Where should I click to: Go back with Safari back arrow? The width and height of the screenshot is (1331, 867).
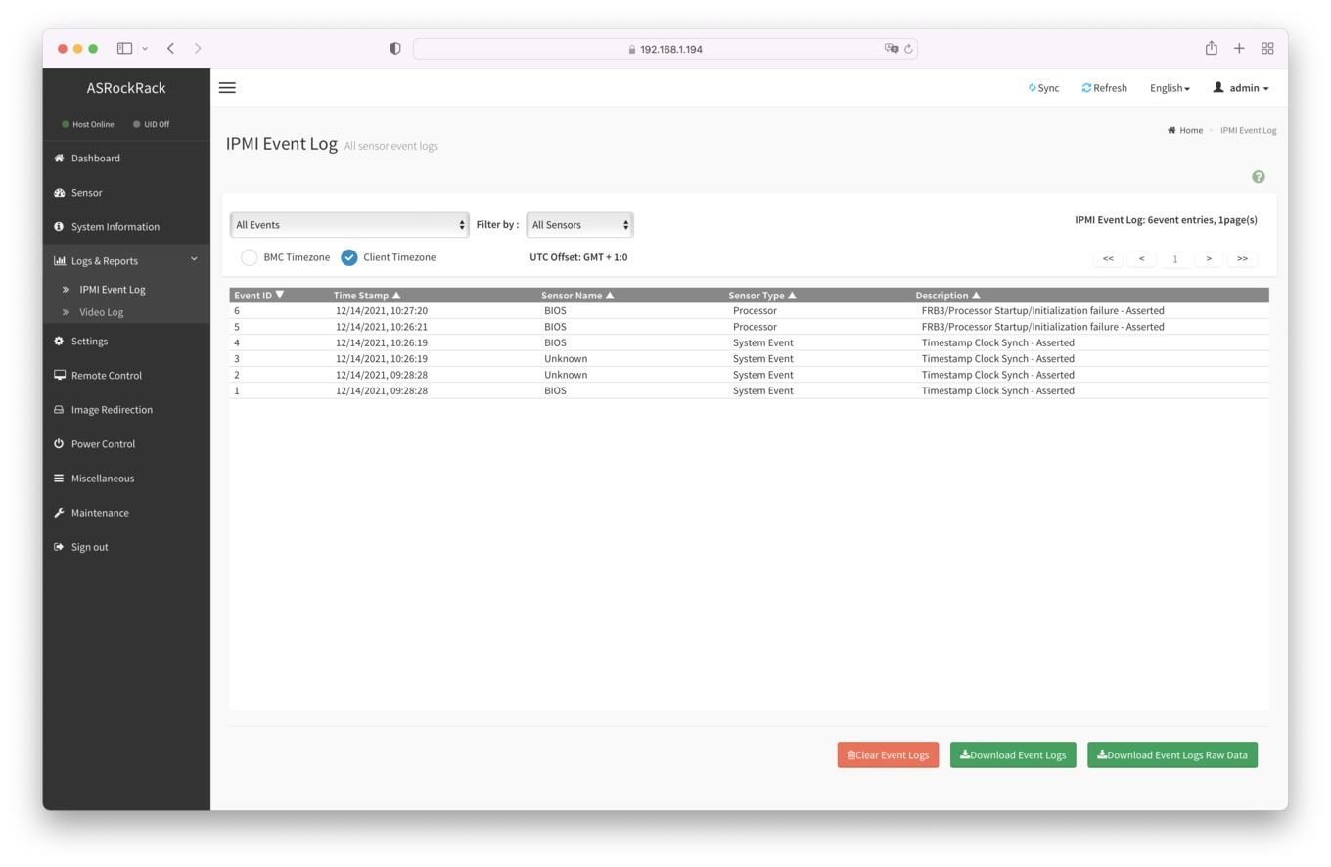[170, 48]
